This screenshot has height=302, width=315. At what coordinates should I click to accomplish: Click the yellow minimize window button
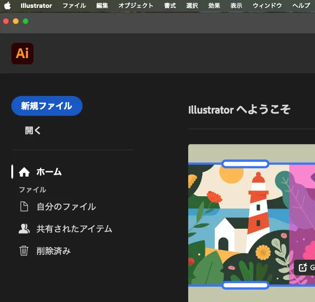pyautogui.click(x=16, y=21)
